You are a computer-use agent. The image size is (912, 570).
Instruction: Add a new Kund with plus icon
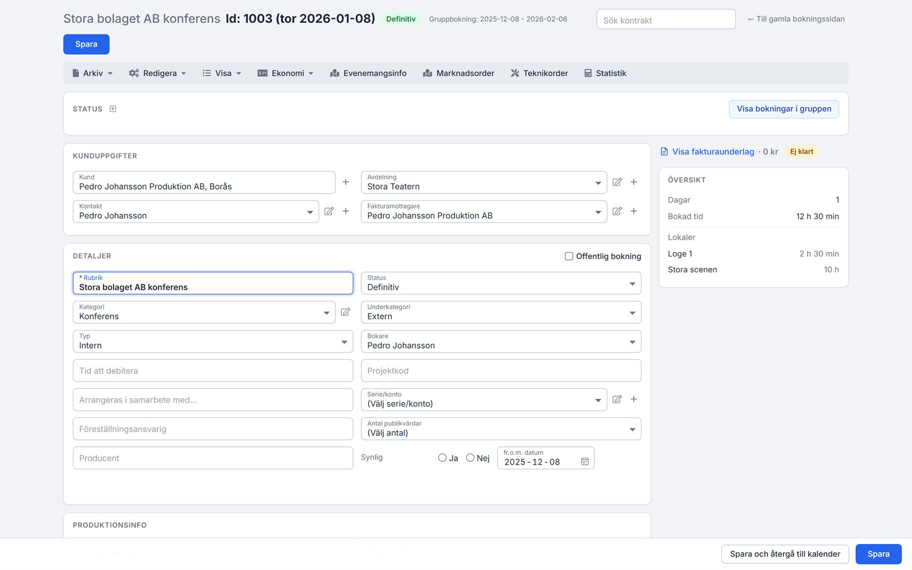click(x=346, y=182)
